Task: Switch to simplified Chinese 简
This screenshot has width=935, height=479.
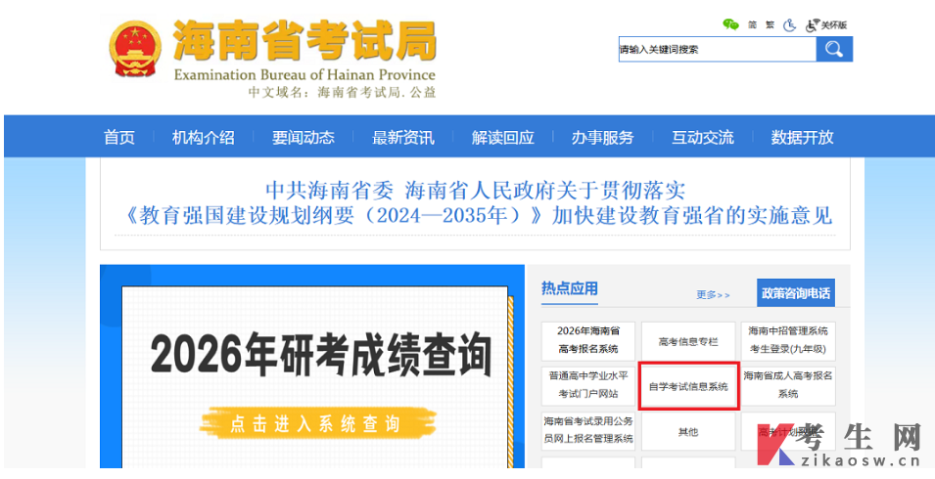Action: 753,25
